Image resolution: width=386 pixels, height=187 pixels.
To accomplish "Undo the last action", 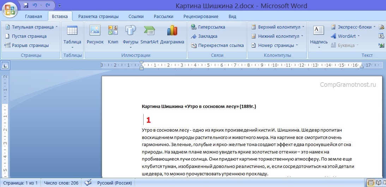I will tap(35, 6).
